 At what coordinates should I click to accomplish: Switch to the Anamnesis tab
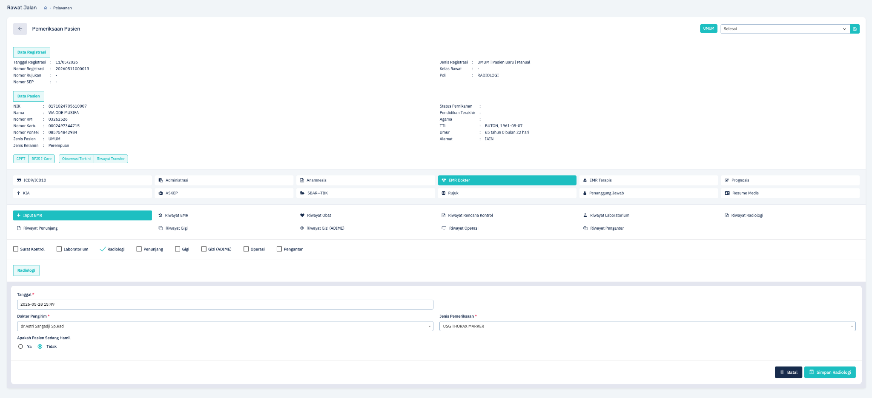coord(365,180)
